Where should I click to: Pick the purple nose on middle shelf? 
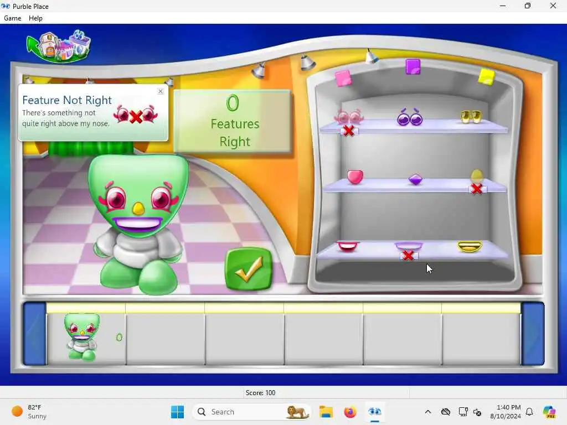415,179
